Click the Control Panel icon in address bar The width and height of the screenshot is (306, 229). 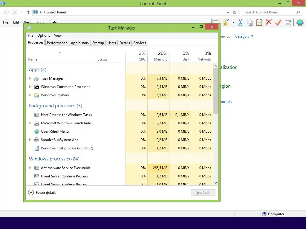pos(36,12)
